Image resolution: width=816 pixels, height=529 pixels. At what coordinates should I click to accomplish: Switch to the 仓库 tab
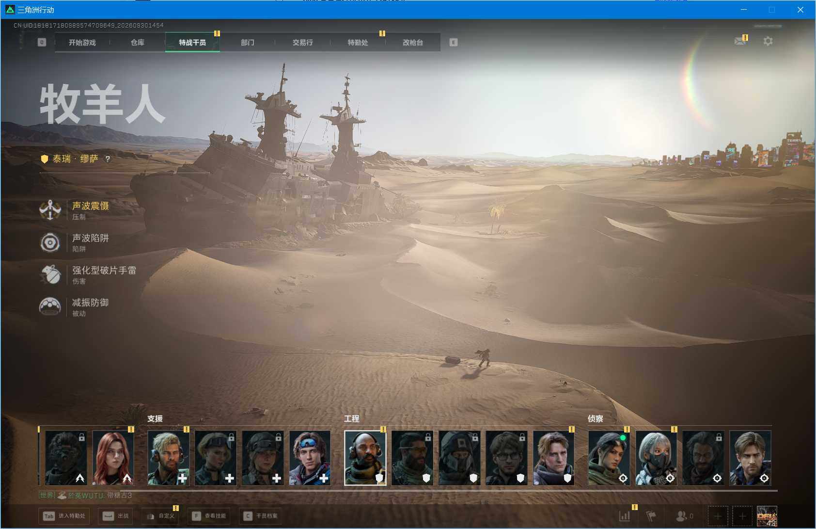coord(138,43)
